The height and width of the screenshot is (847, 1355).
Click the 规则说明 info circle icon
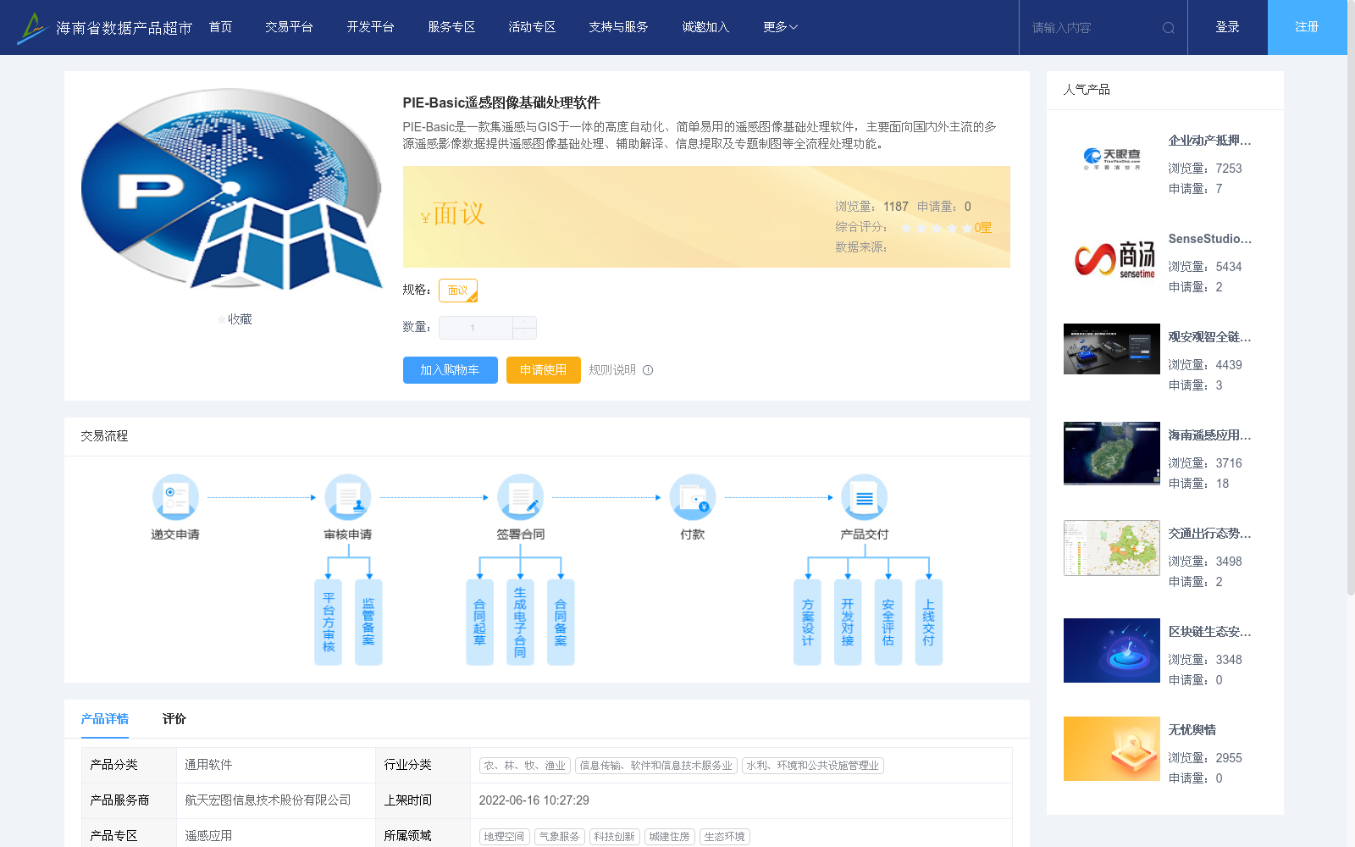click(x=648, y=370)
